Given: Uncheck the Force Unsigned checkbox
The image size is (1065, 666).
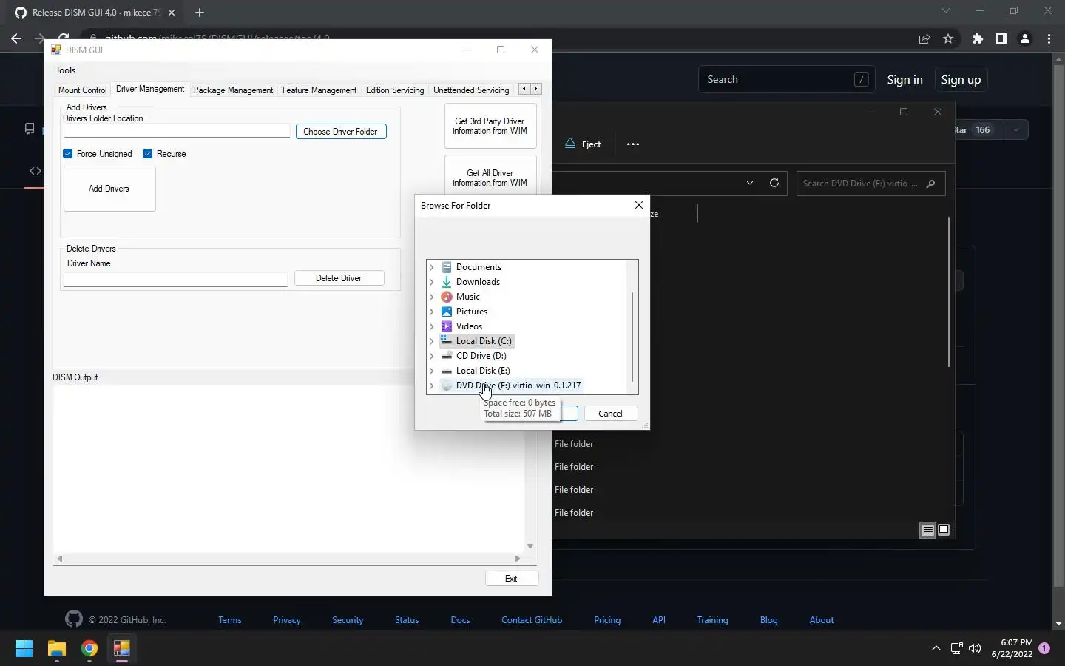Looking at the screenshot, I should 68,154.
